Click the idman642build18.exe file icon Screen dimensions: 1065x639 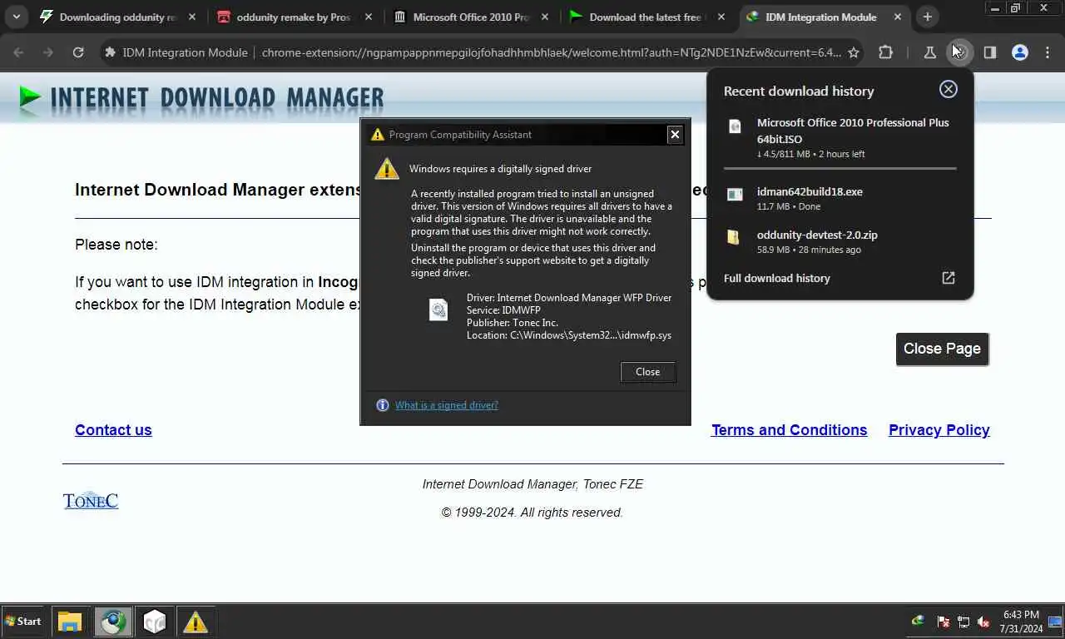735,194
